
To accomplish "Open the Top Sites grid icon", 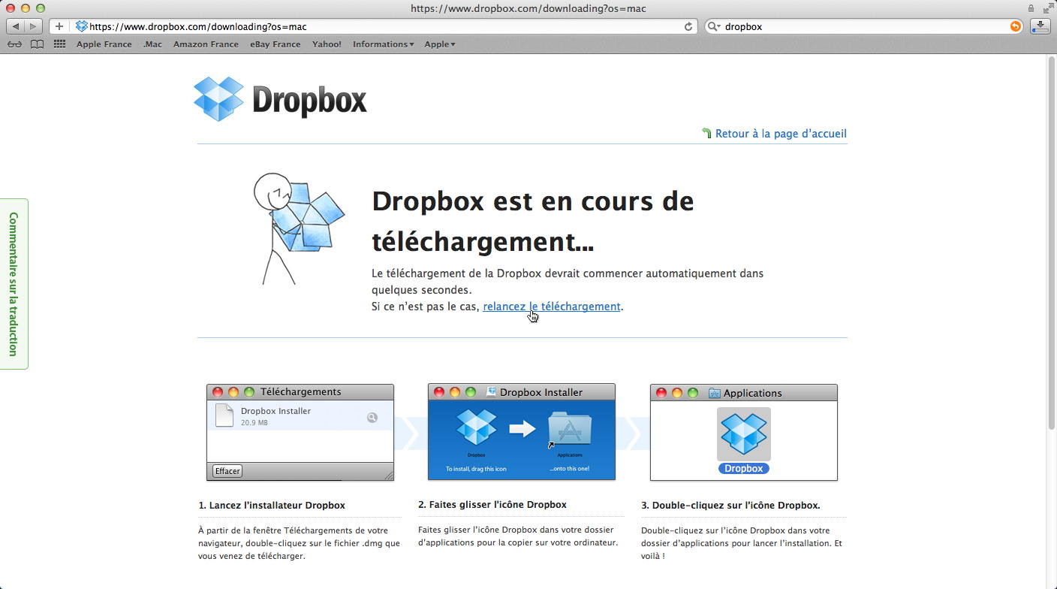I will (59, 44).
